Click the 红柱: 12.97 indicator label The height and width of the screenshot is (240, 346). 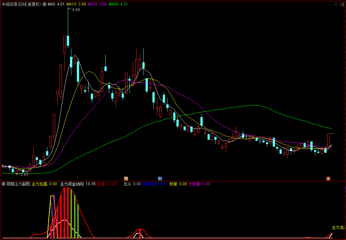click(107, 184)
